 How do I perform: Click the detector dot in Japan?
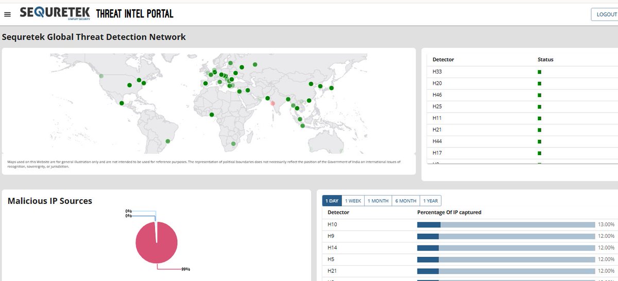pyautogui.click(x=331, y=88)
